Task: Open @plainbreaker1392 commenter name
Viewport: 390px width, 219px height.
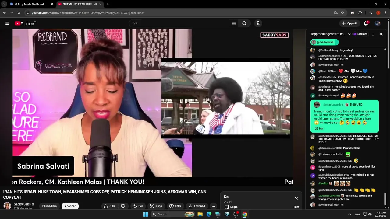Action: pyautogui.click(x=330, y=148)
